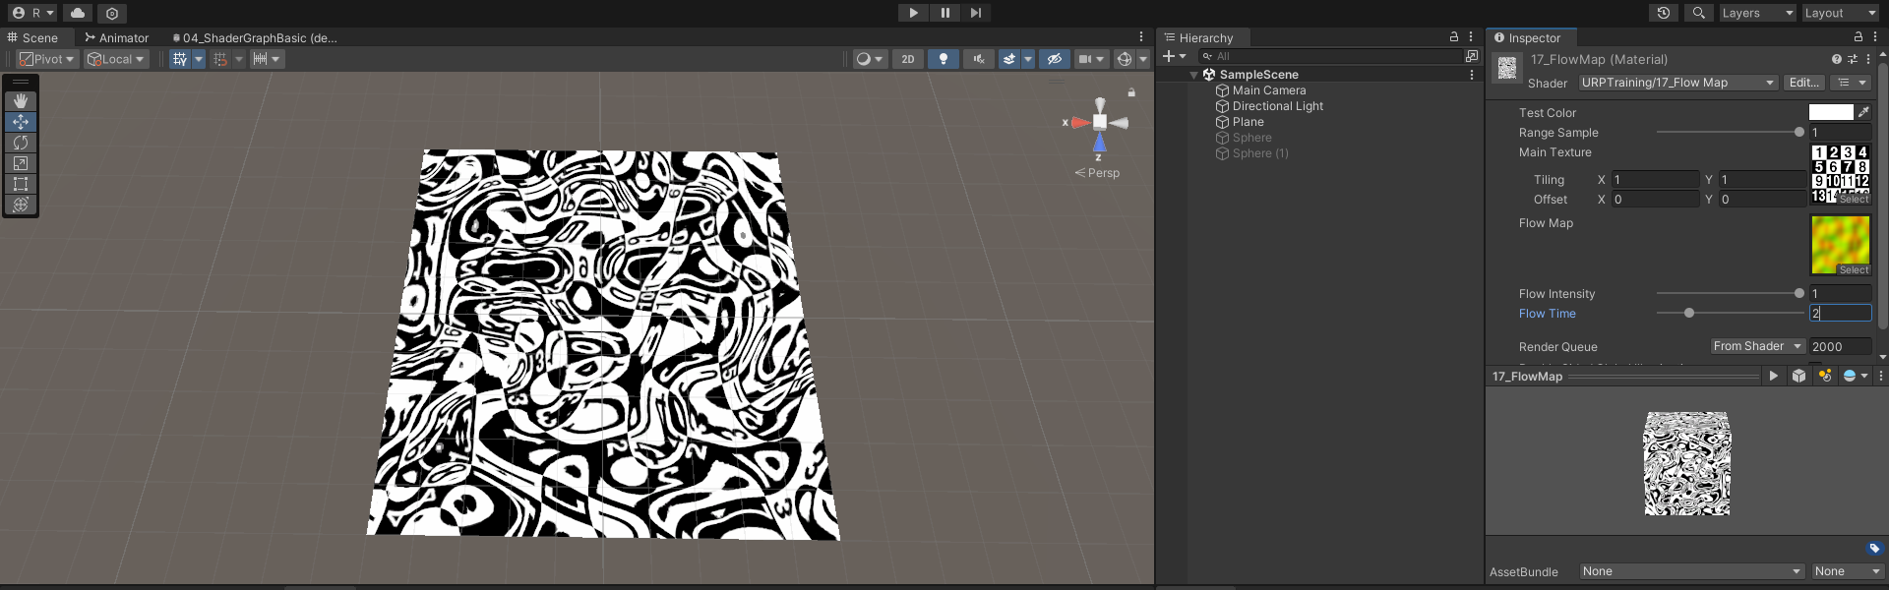
Task: Collapse the SampleScene tree
Action: [x=1194, y=75]
